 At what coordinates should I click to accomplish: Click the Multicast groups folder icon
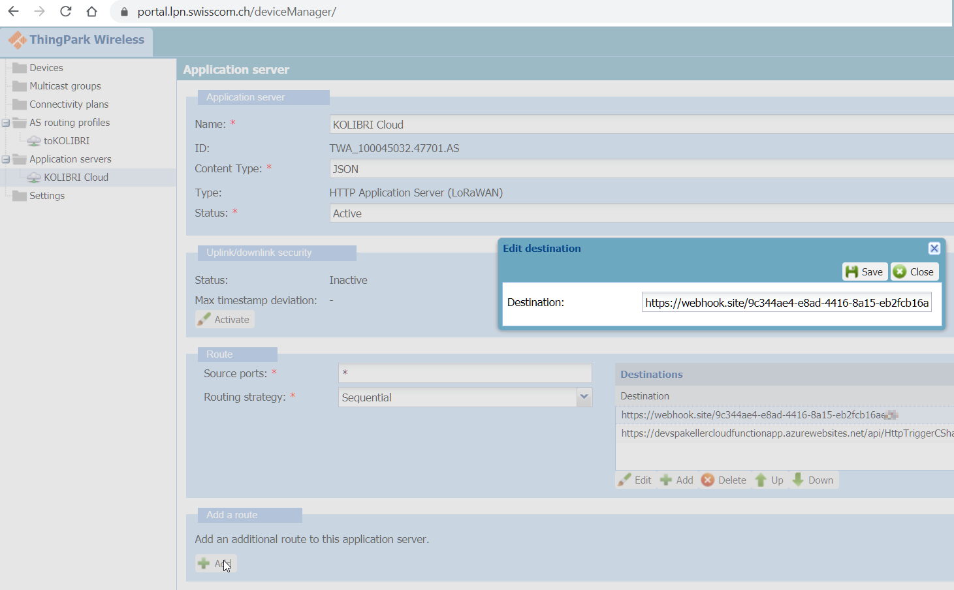click(20, 86)
